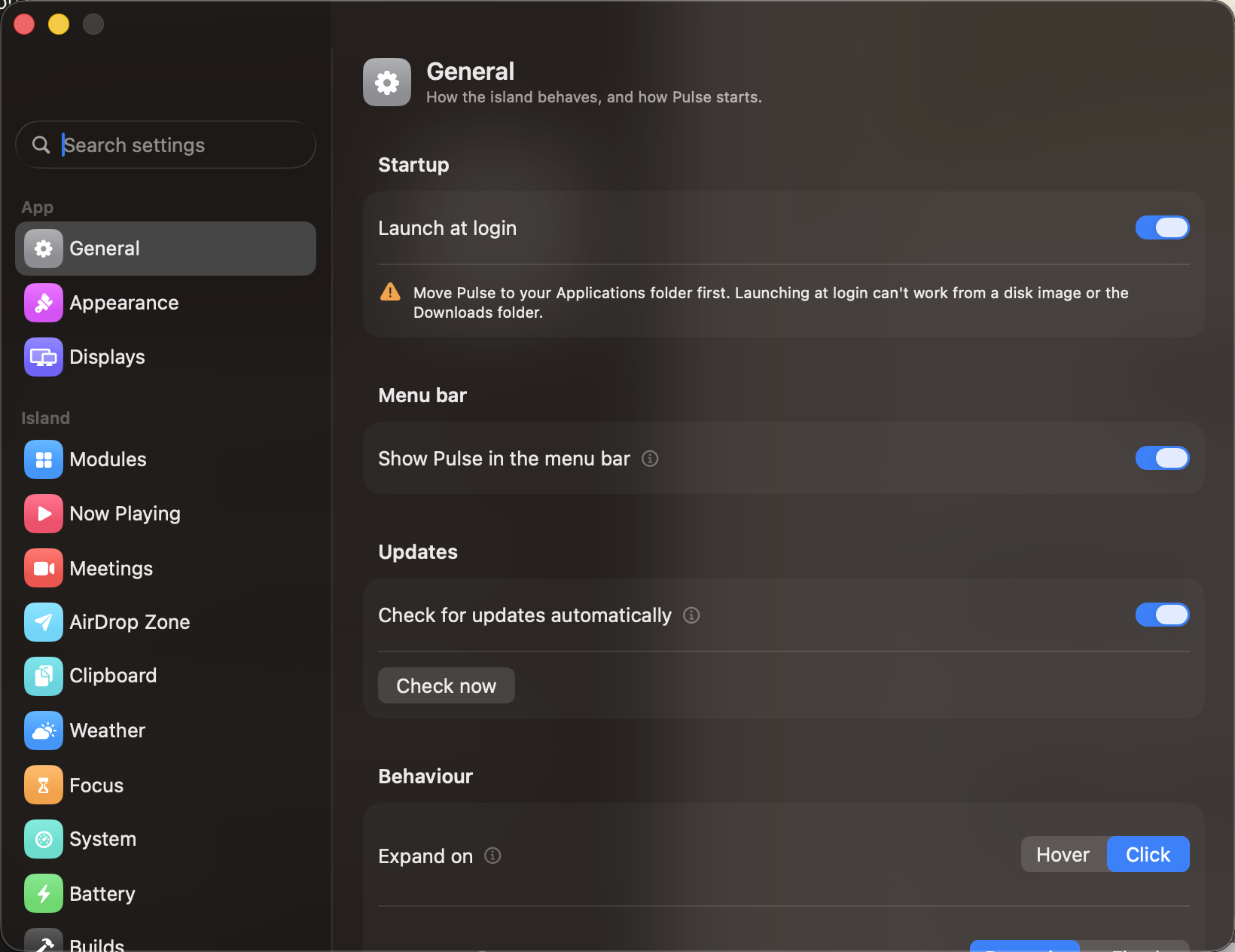
Task: Click the Appearance paintbrush icon
Action: tap(44, 303)
